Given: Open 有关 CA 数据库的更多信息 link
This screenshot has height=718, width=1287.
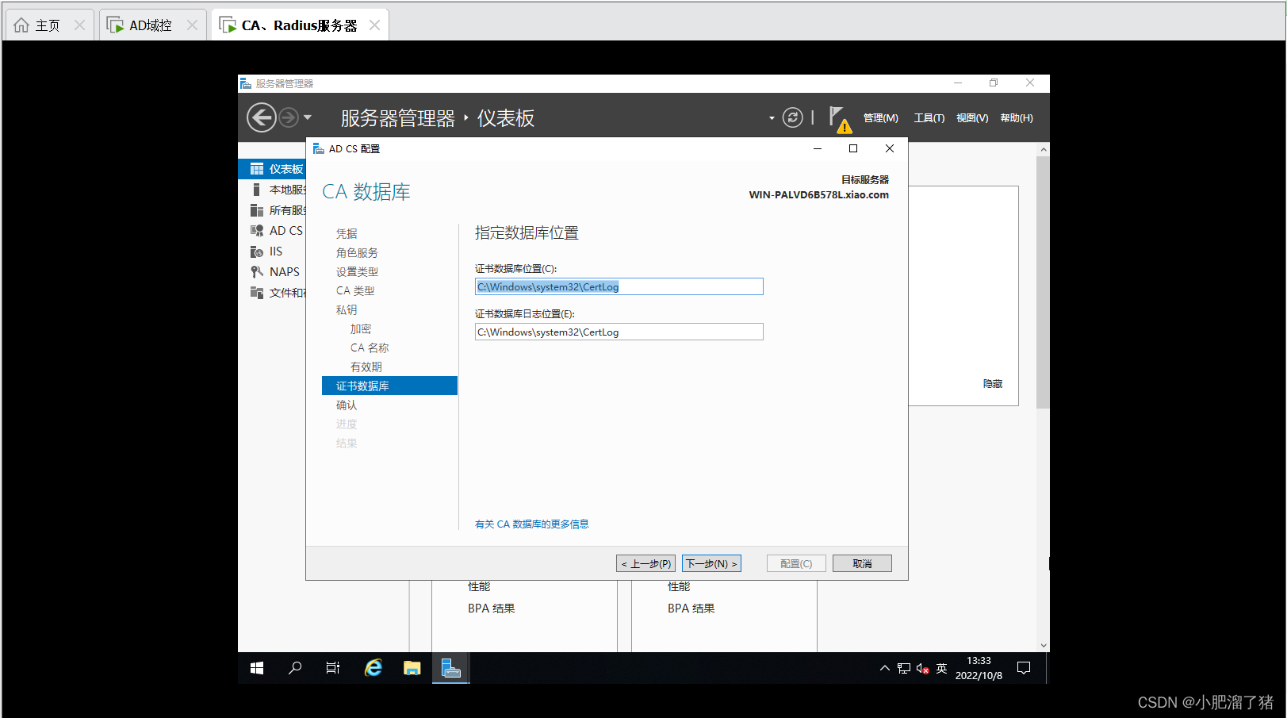Looking at the screenshot, I should tap(531, 524).
